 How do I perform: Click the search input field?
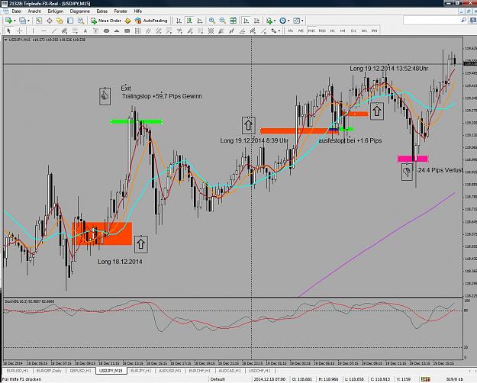(431, 21)
